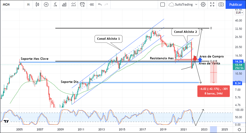Take a chart snapshot with camera icon
Image resolution: width=246 pixels, height=133 pixels.
tap(221, 4)
